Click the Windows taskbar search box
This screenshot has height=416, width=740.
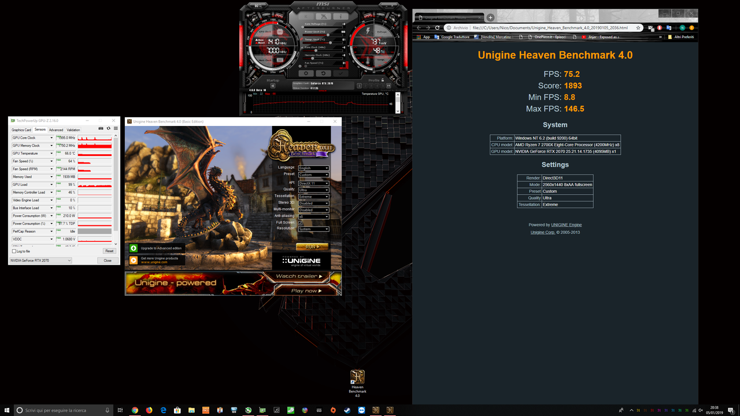tap(63, 410)
